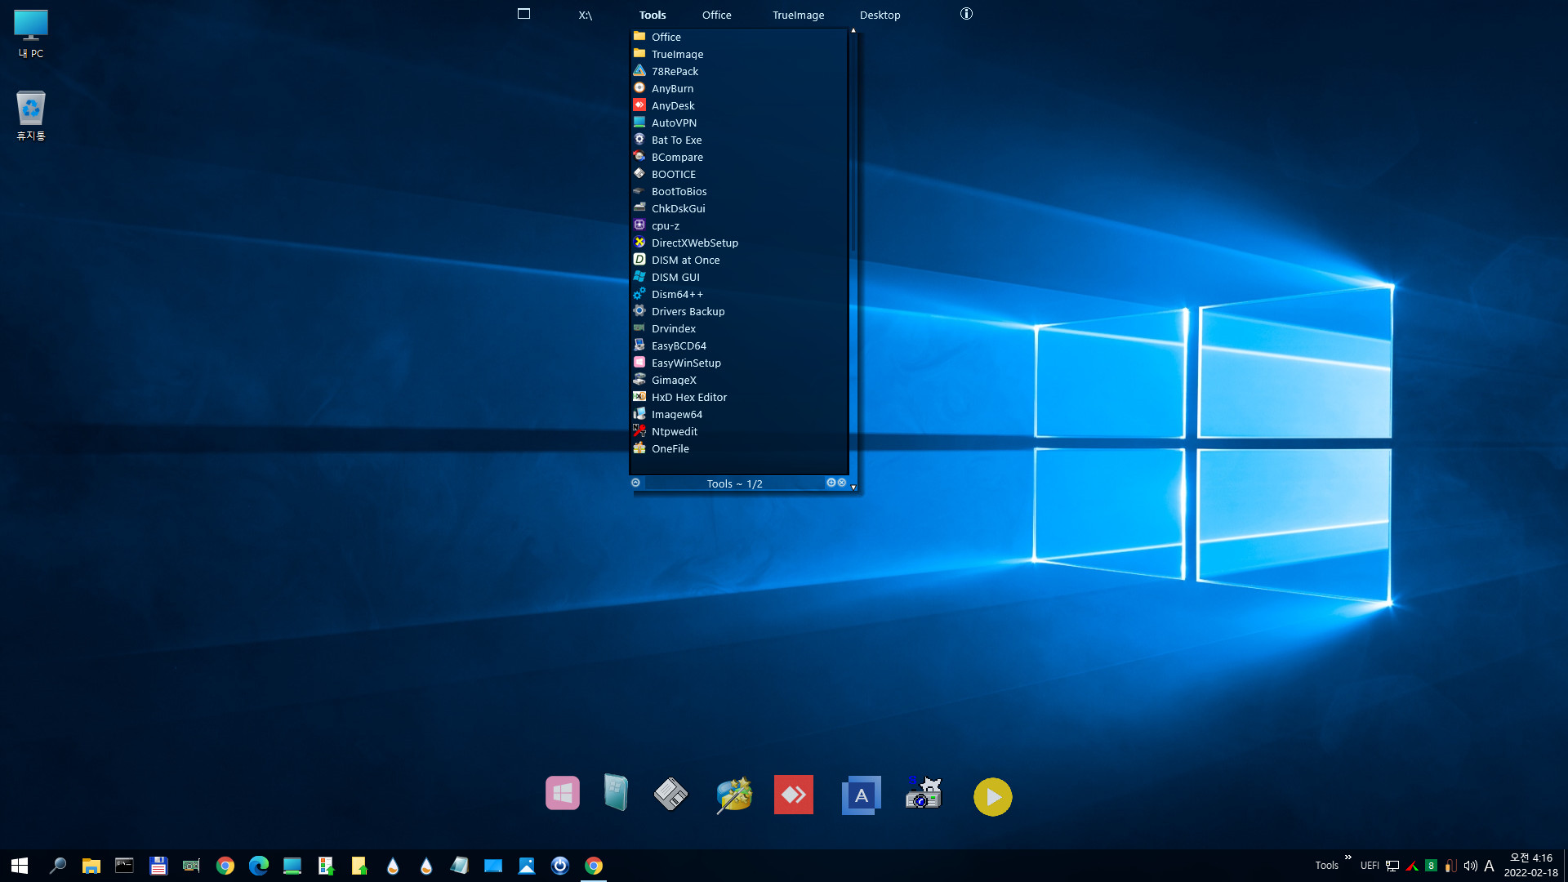Click the red AnyDesk dock icon

tap(794, 795)
